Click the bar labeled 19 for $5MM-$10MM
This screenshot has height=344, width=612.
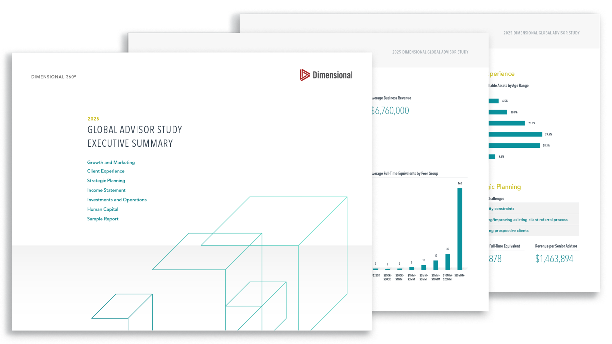pyautogui.click(x=436, y=266)
